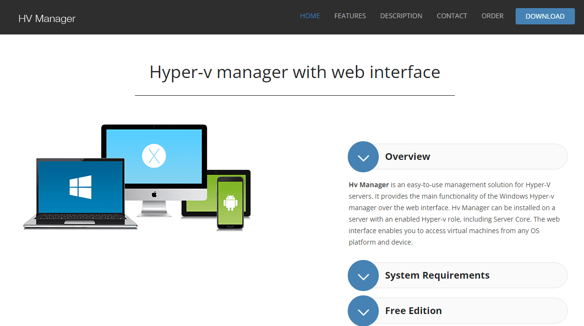Viewport: 584px width, 326px height.
Task: Click the Free Edition heading text
Action: pyautogui.click(x=413, y=311)
